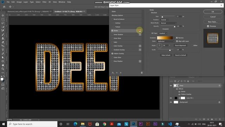Collapse the Deep layer effects arrow

pyautogui.click(x=222, y=85)
